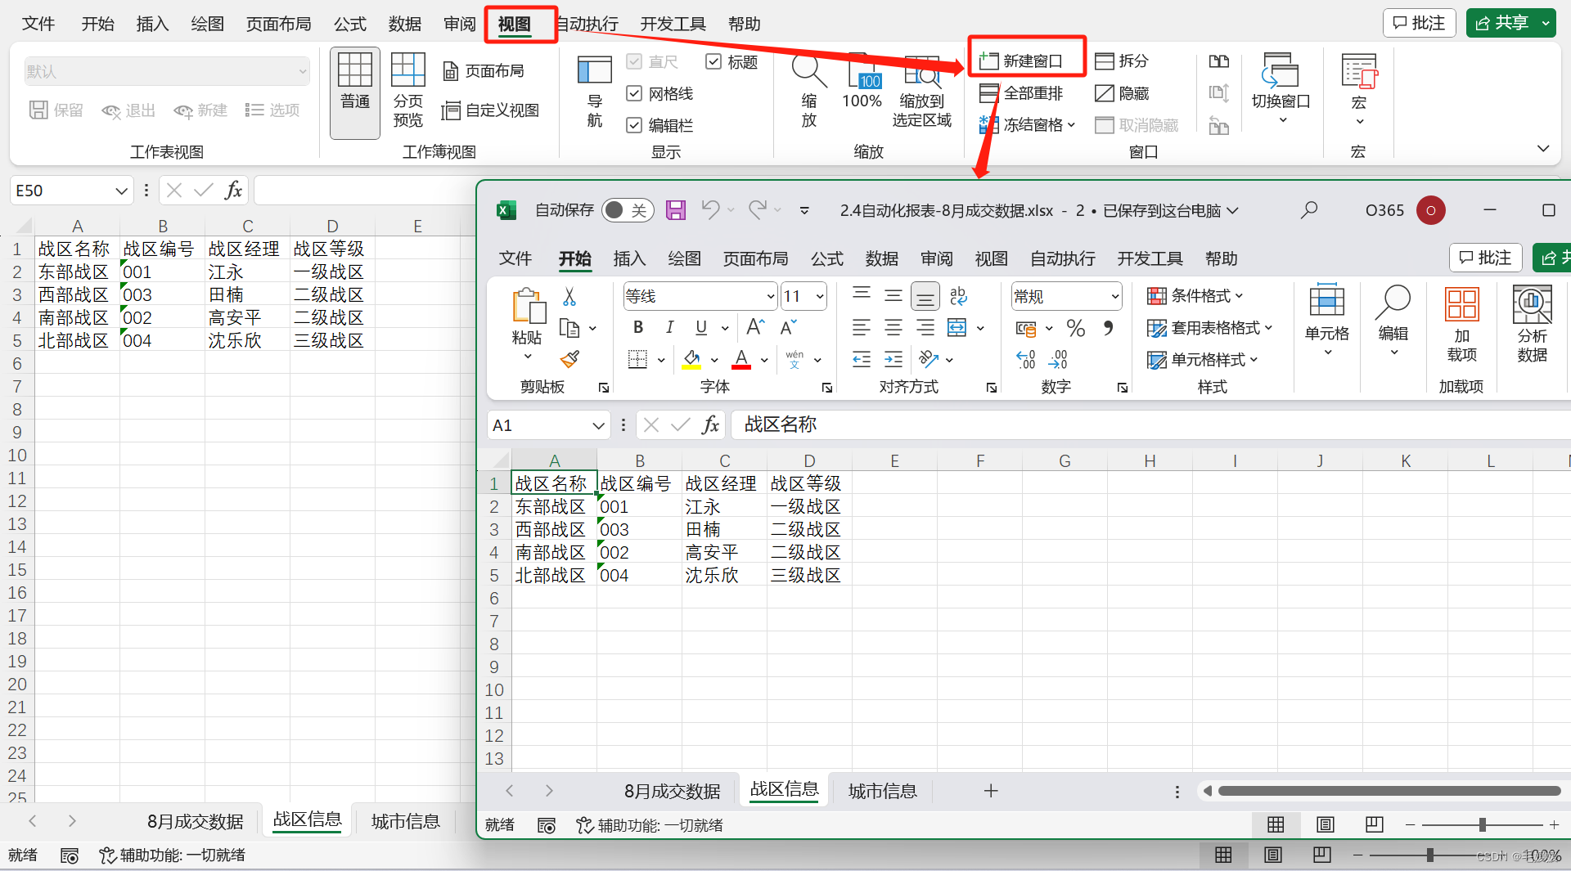Image resolution: width=1571 pixels, height=871 pixels.
Task: Click the Share button in back window
Action: coord(1503,23)
